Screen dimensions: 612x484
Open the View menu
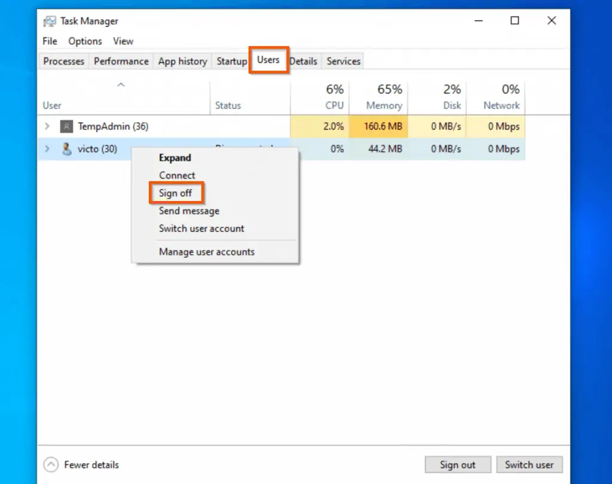coord(123,41)
